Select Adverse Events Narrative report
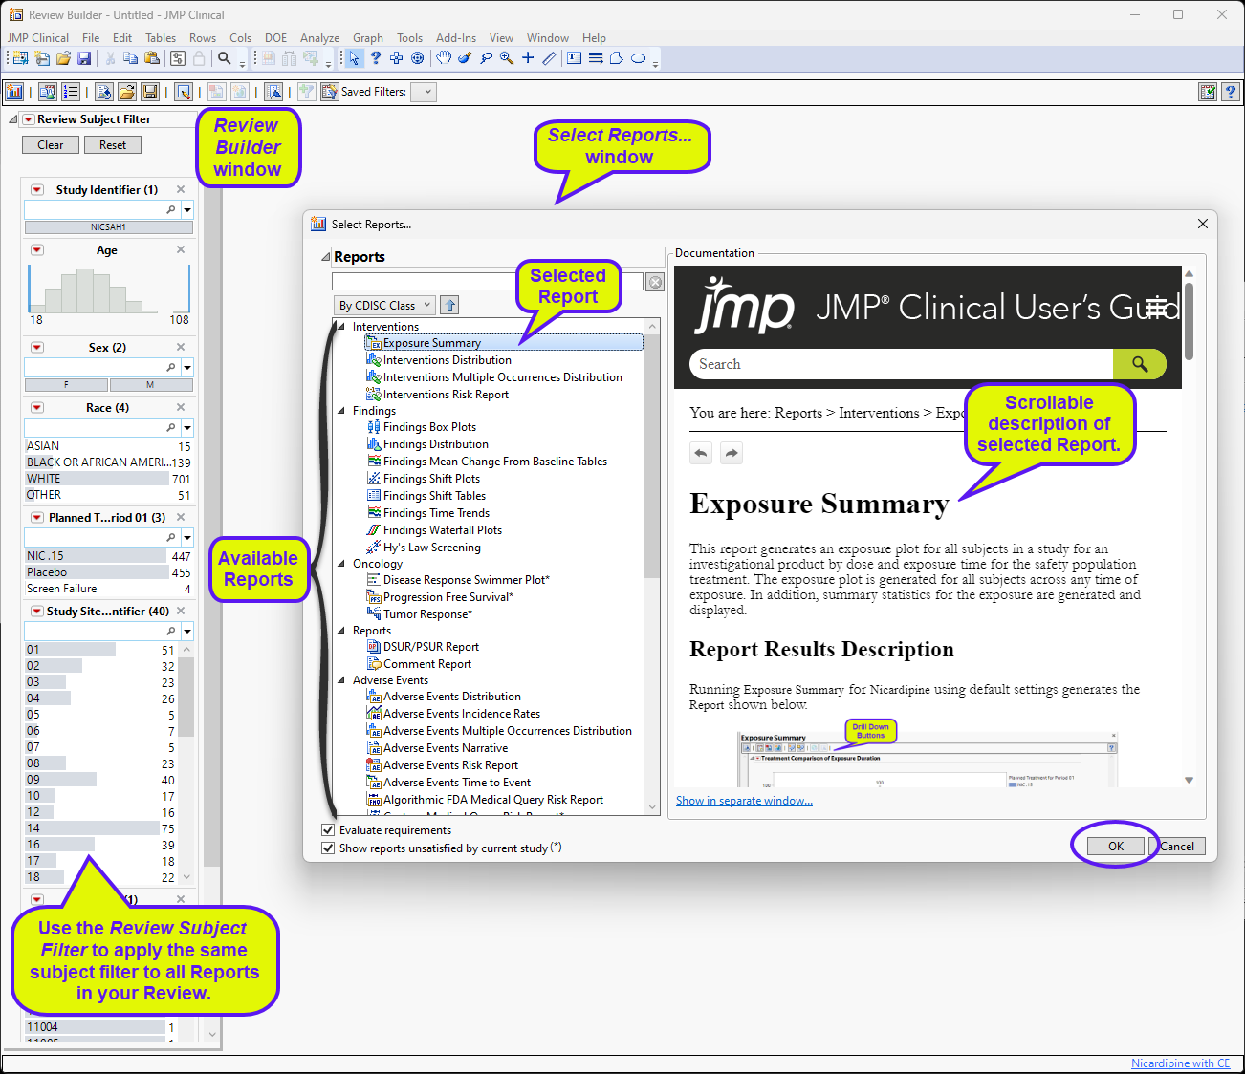The height and width of the screenshot is (1074, 1245). coord(446,748)
